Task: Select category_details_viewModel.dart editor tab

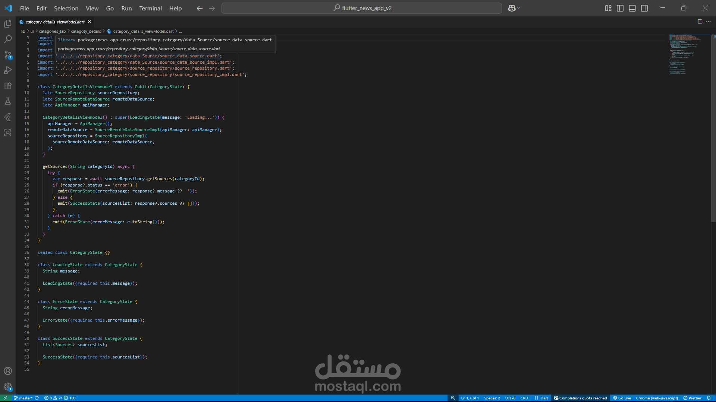Action: pyautogui.click(x=55, y=22)
